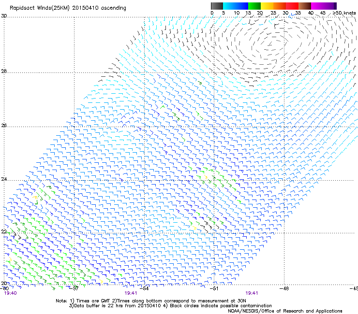Click the yellow 20-25 knots legend swatch
The height and width of the screenshot is (314, 358).
pos(267,6)
